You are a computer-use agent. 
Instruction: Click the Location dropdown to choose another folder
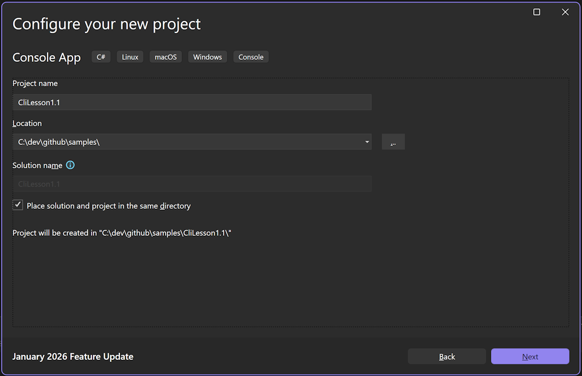coord(367,141)
